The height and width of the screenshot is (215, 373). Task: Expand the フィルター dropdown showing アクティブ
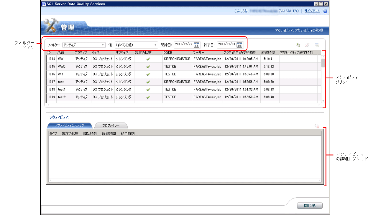tap(84, 45)
